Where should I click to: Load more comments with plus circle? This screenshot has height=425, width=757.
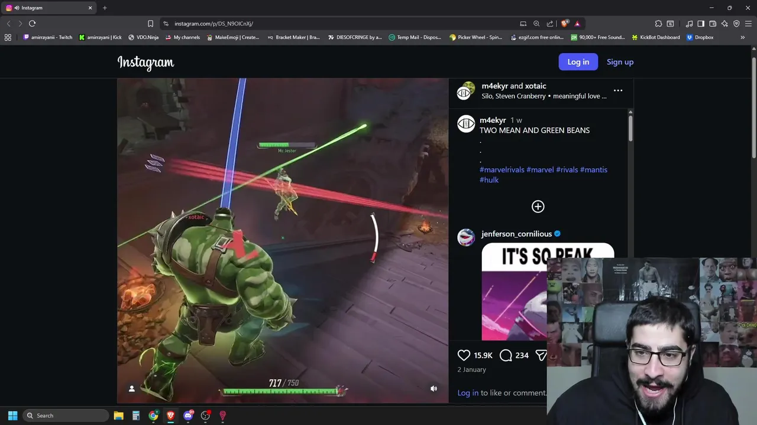(538, 207)
